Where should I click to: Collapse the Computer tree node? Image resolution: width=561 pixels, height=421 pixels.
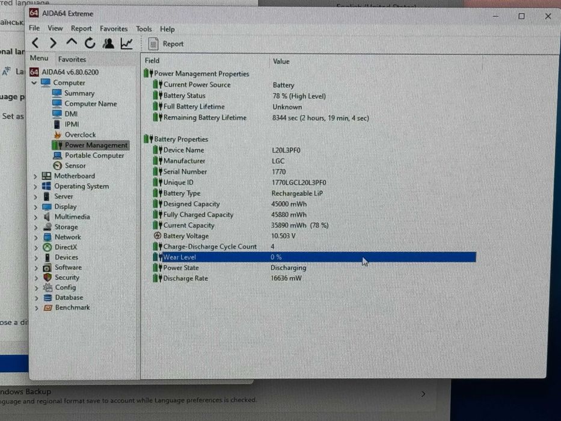coord(34,83)
